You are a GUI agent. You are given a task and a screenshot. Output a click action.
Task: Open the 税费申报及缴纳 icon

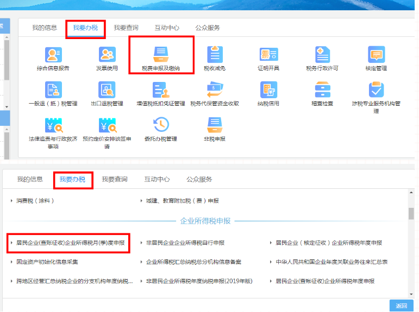(161, 54)
